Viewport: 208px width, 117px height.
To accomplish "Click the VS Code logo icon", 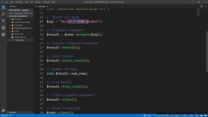I will (x=2, y=2).
